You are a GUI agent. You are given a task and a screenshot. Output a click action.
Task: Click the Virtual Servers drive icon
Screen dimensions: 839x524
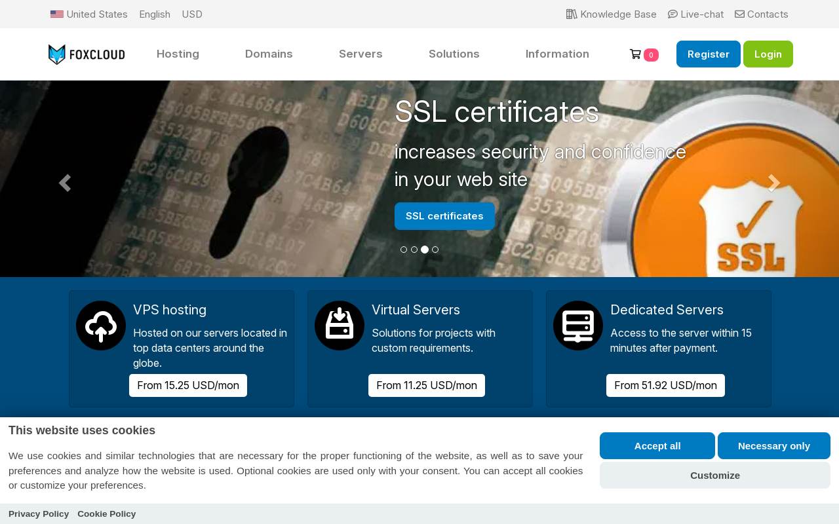340,326
